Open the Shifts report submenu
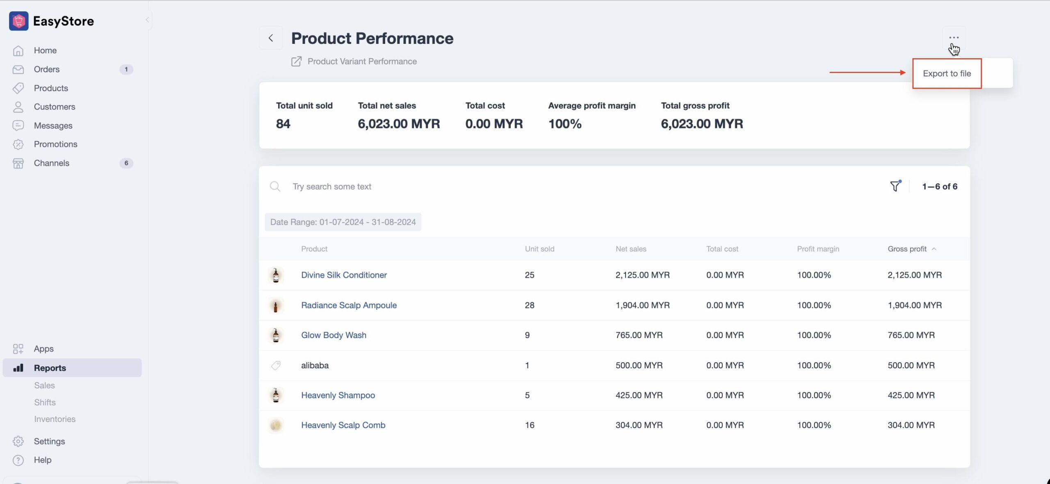The image size is (1050, 484). point(45,402)
